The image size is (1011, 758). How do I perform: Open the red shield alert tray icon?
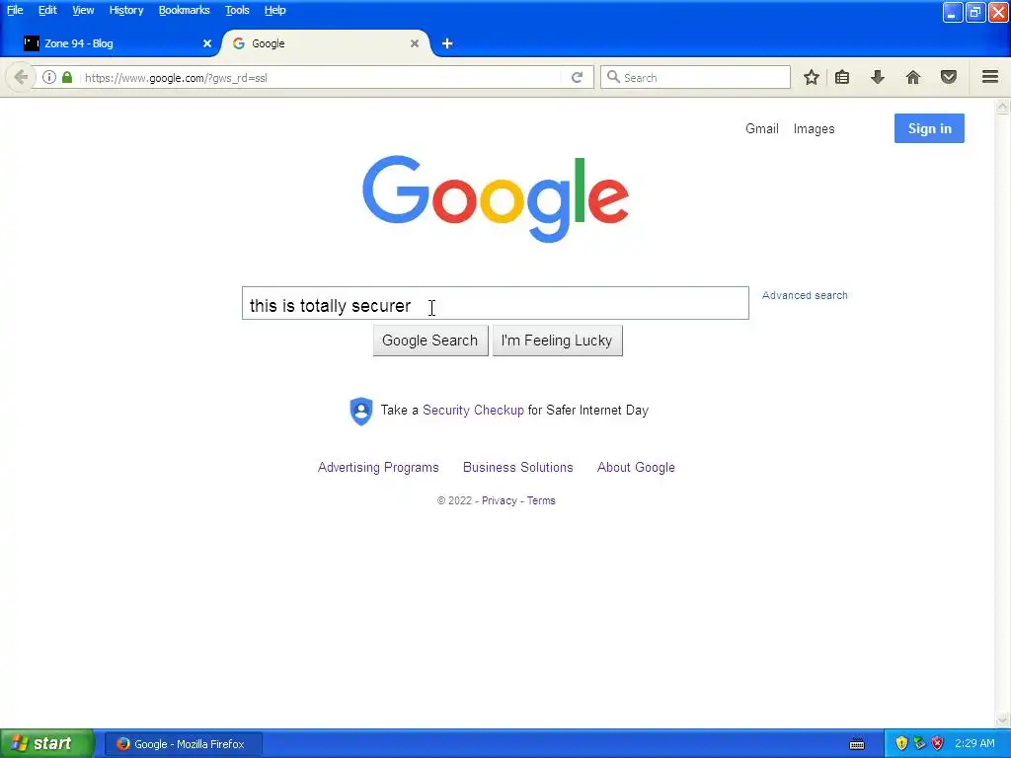(938, 744)
